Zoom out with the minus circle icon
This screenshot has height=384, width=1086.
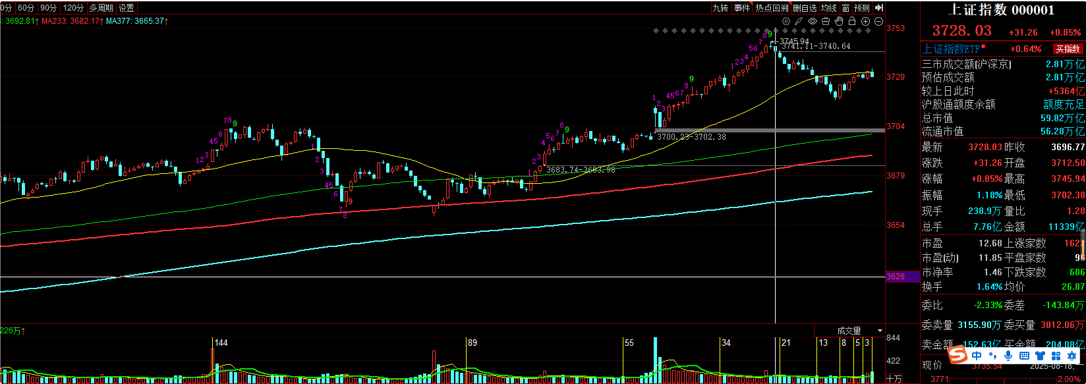[x=878, y=21]
